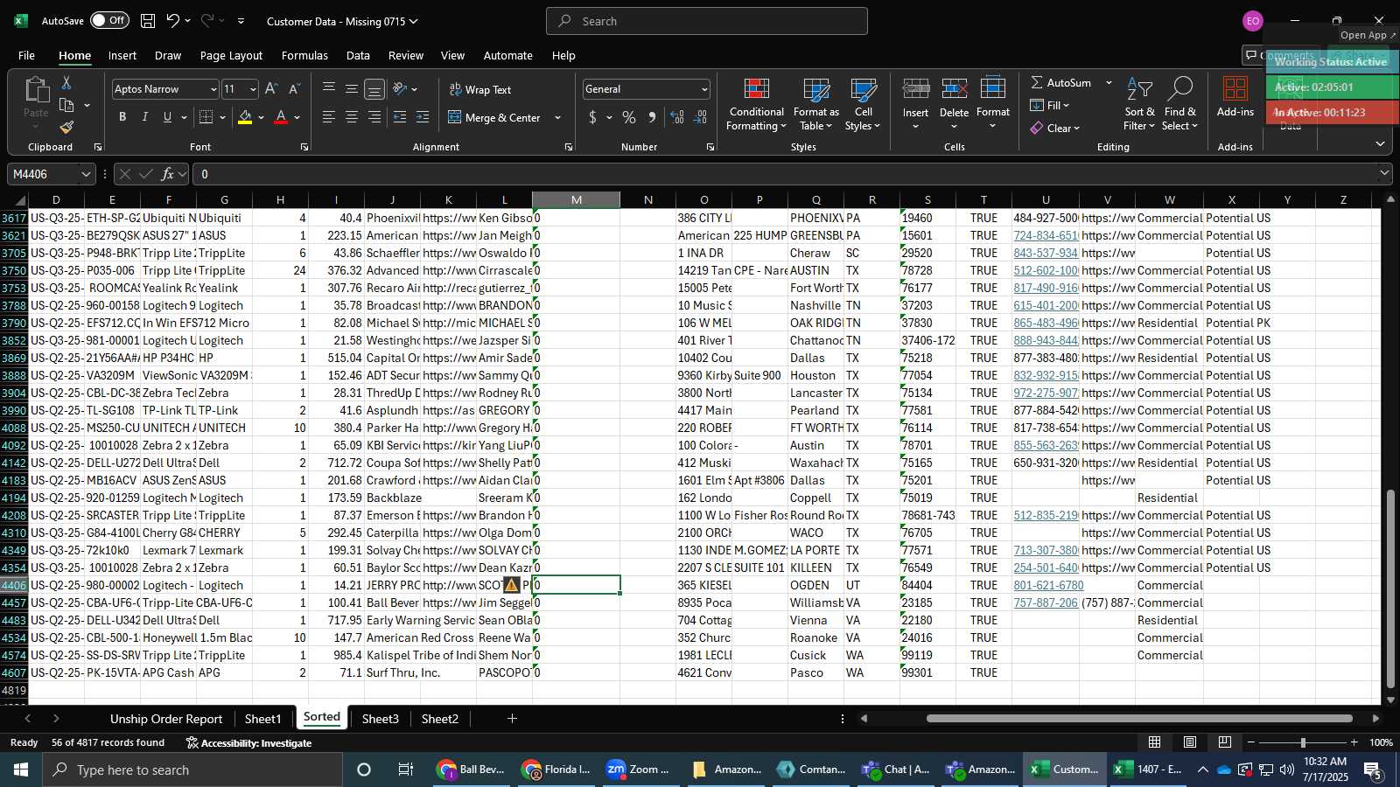Screen dimensions: 1400x787
Task: Open the font size dropdown
Action: [253, 89]
